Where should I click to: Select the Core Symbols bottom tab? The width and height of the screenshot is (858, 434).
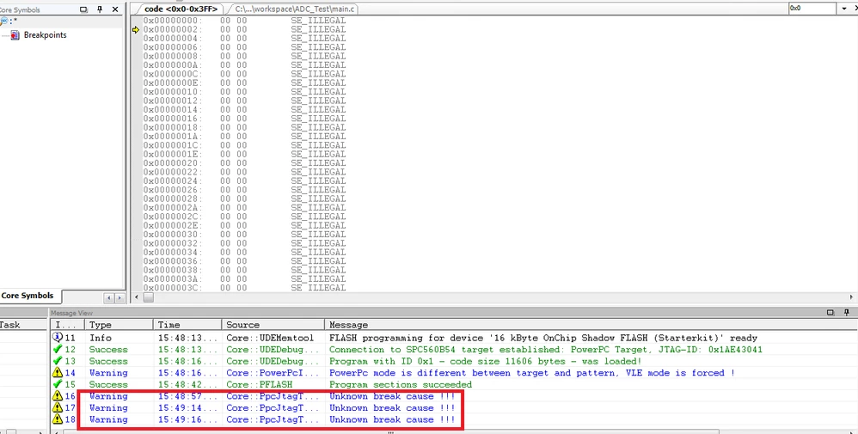click(x=28, y=296)
